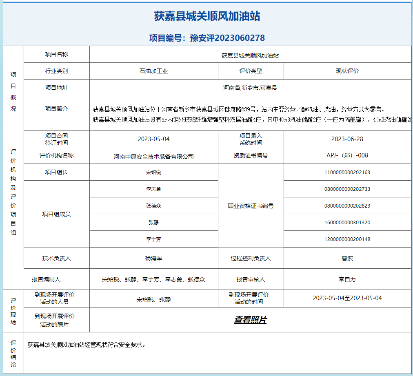Select team leader 宋绍锐 in 项目组长 row
The height and width of the screenshot is (376, 413).
[153, 173]
